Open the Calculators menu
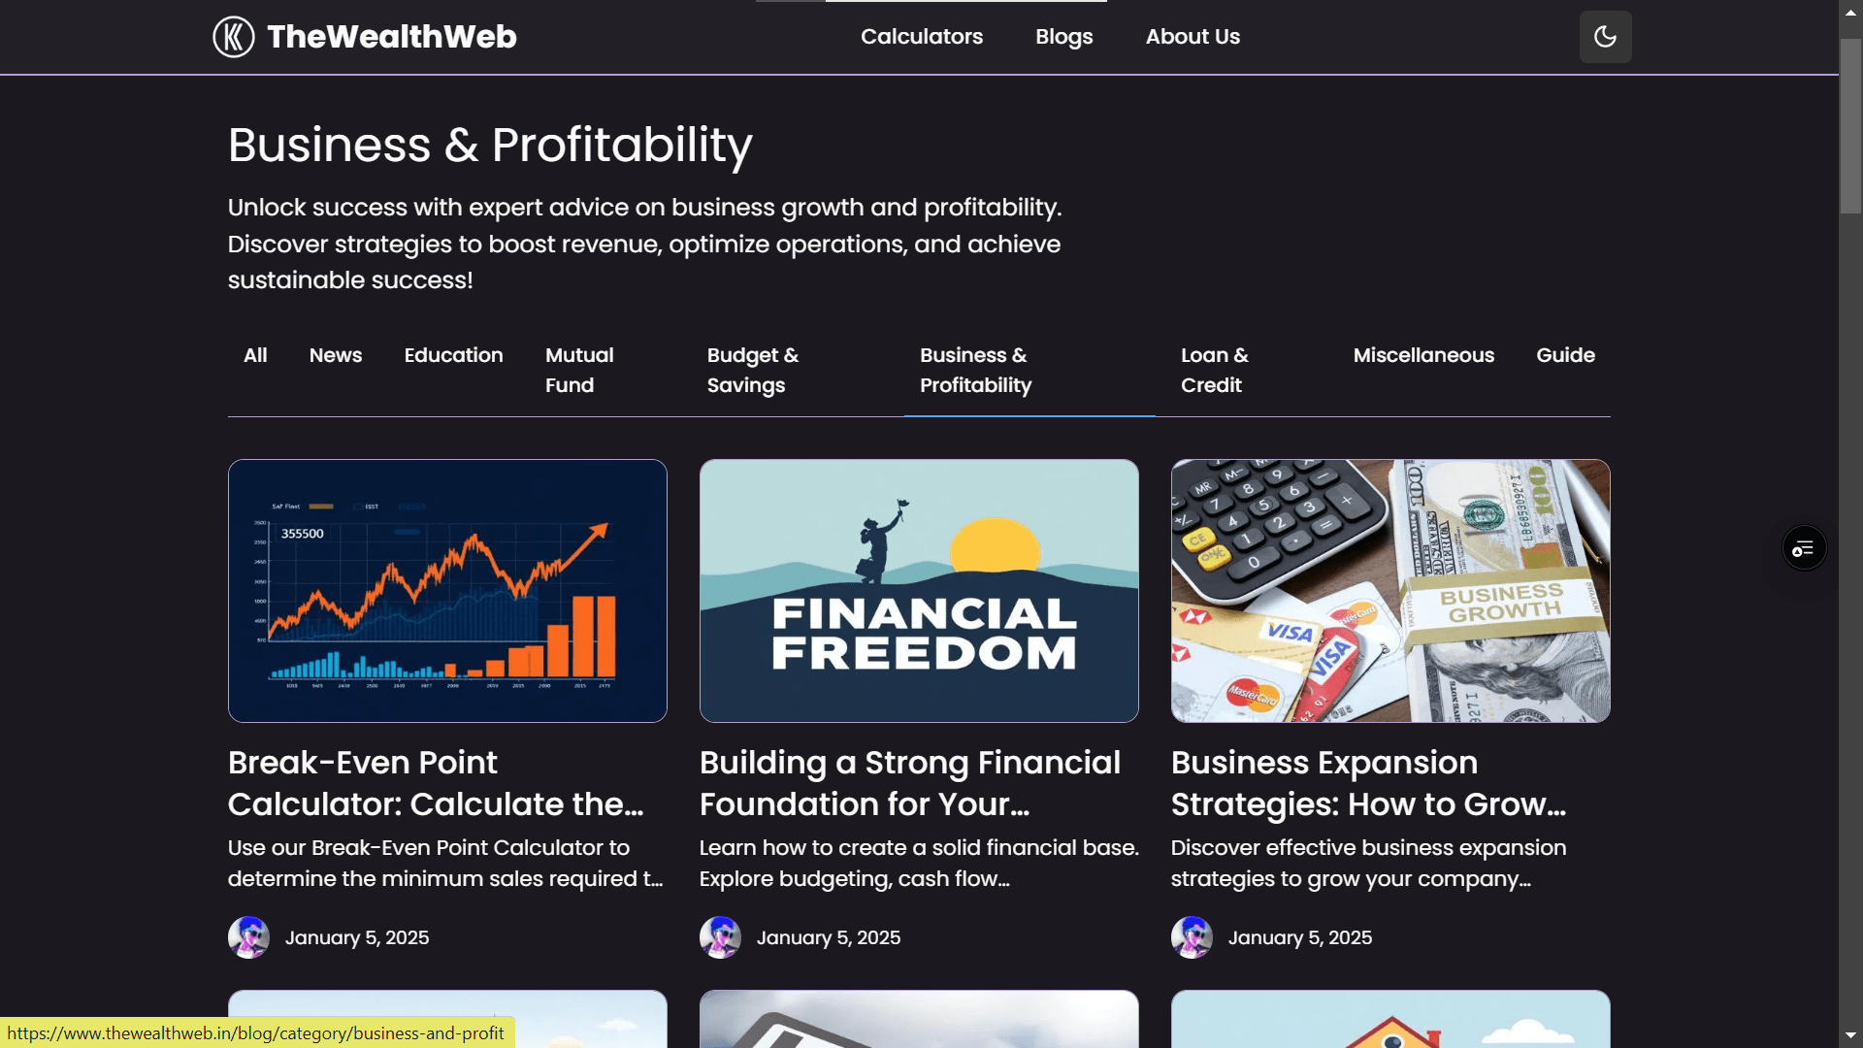The image size is (1863, 1048). tap(921, 36)
